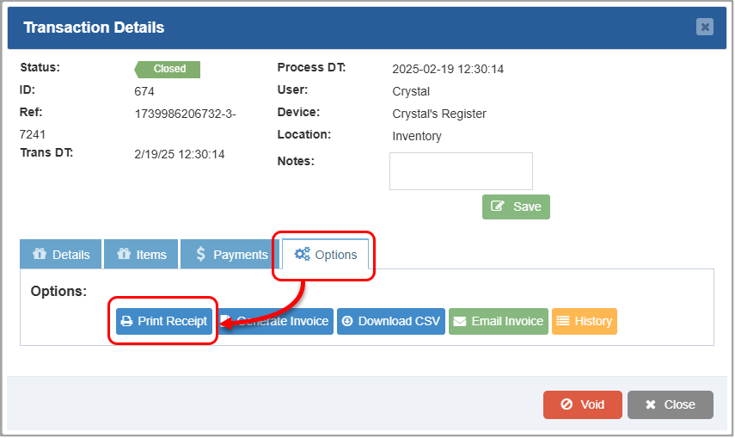Image resolution: width=735 pixels, height=438 pixels.
Task: Click the download arrow icon on Download CSV
Action: (347, 321)
